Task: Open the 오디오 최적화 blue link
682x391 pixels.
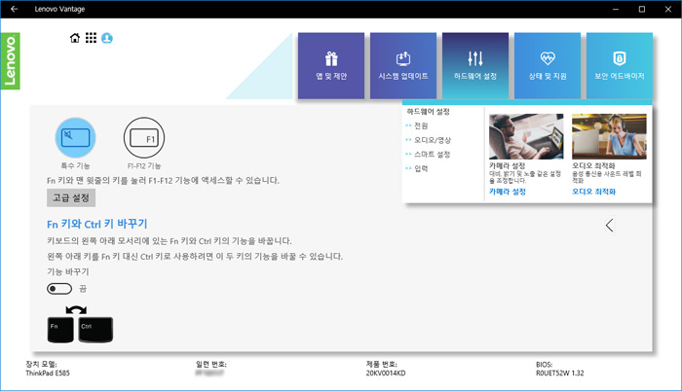Action: tap(593, 192)
